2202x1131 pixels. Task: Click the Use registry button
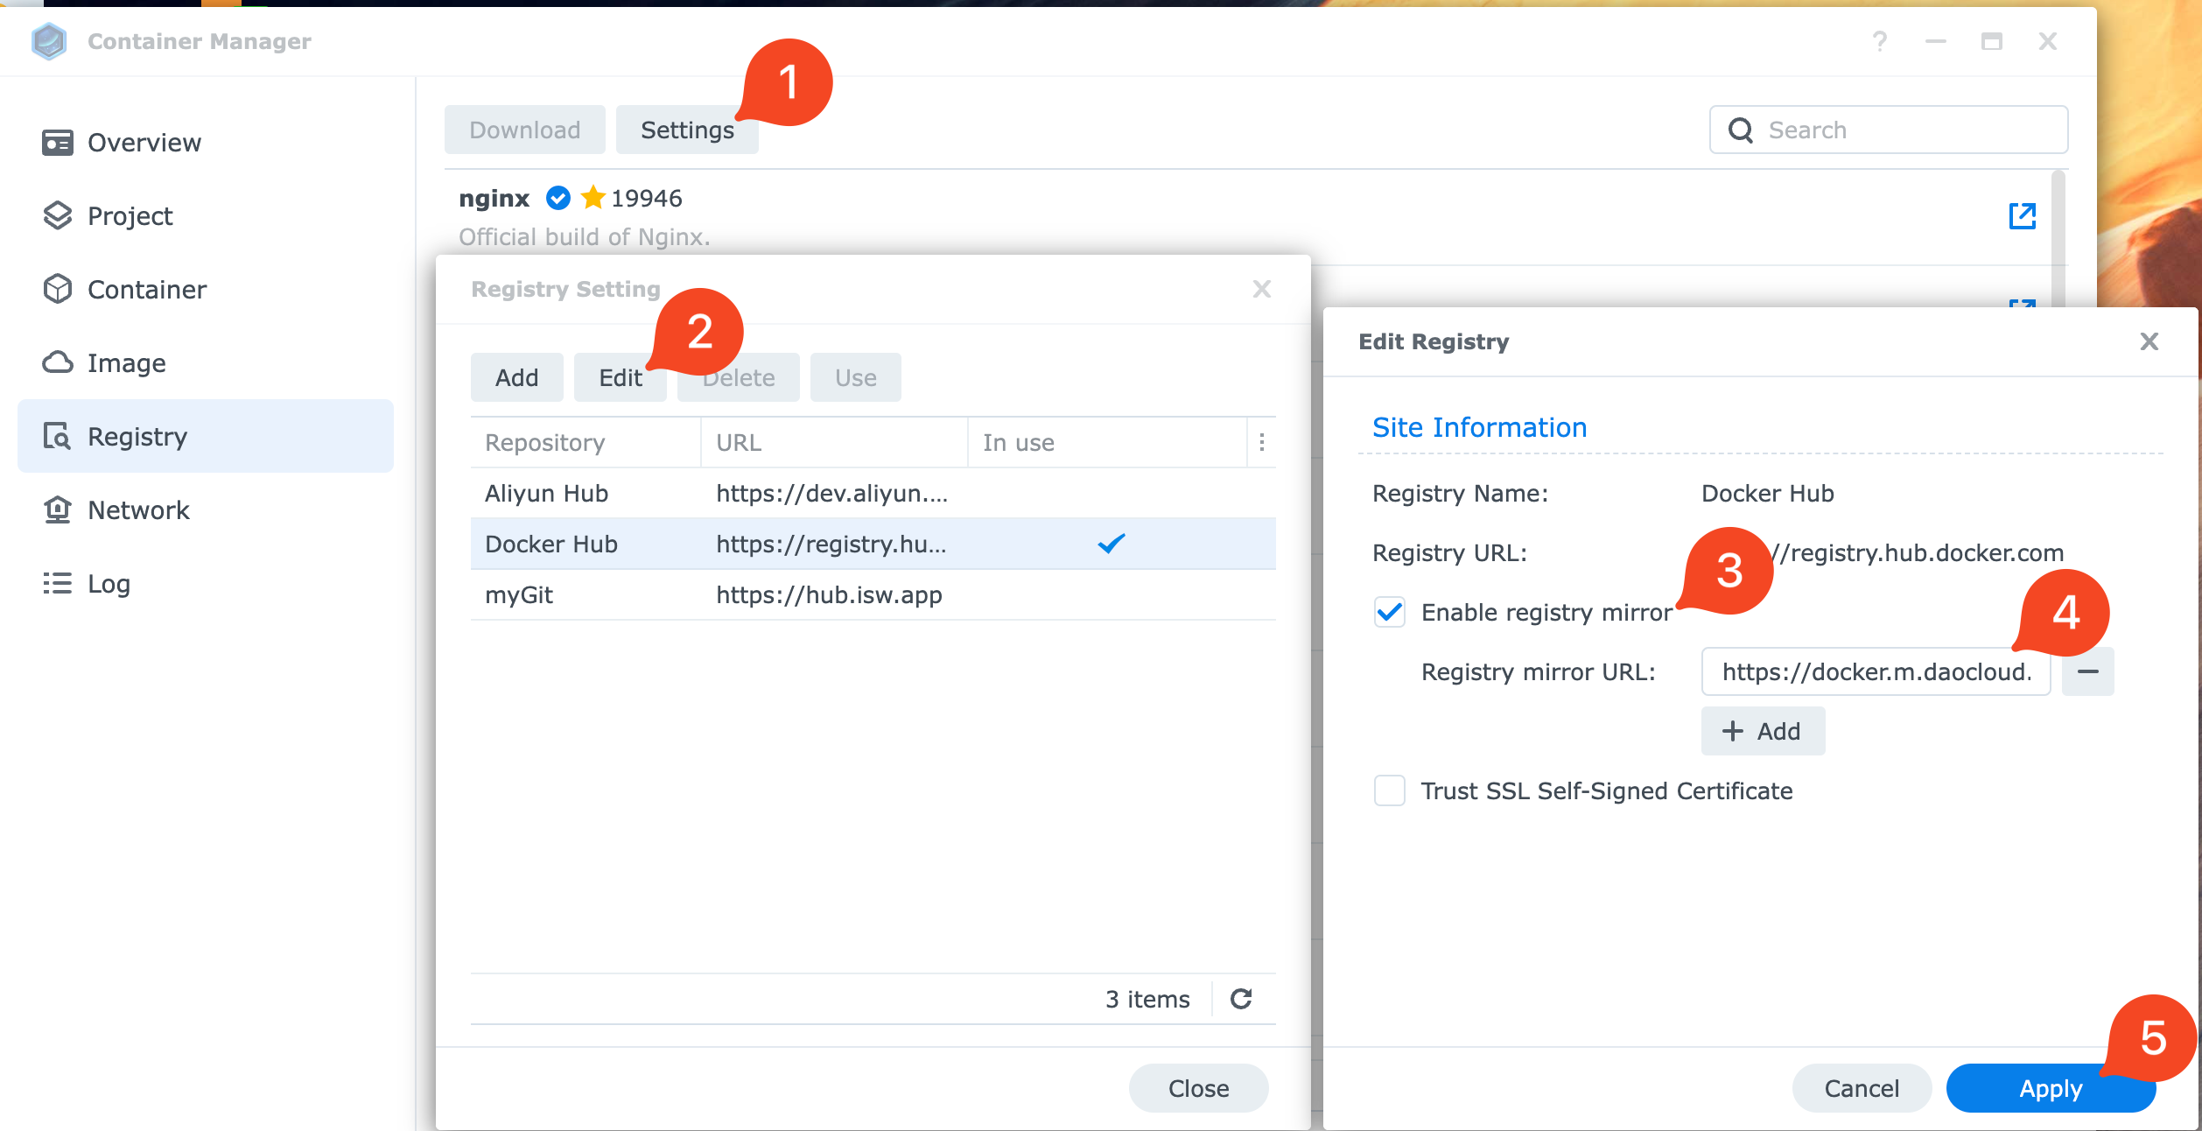[856, 377]
